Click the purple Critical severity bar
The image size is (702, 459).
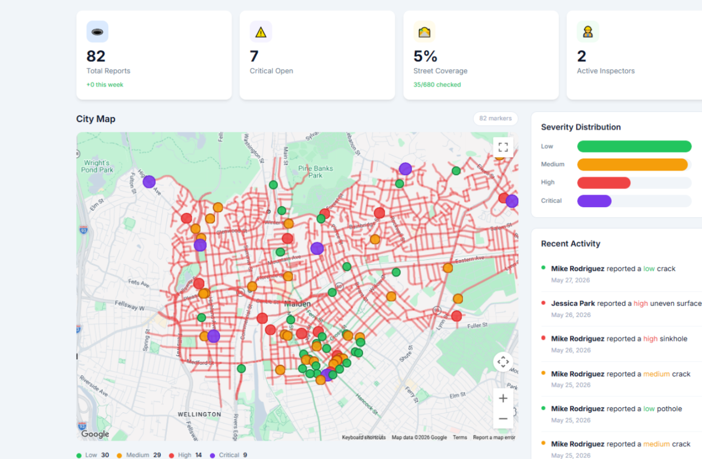coord(594,201)
